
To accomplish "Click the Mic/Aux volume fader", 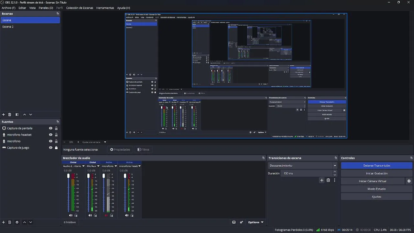I will [x=88, y=176].
